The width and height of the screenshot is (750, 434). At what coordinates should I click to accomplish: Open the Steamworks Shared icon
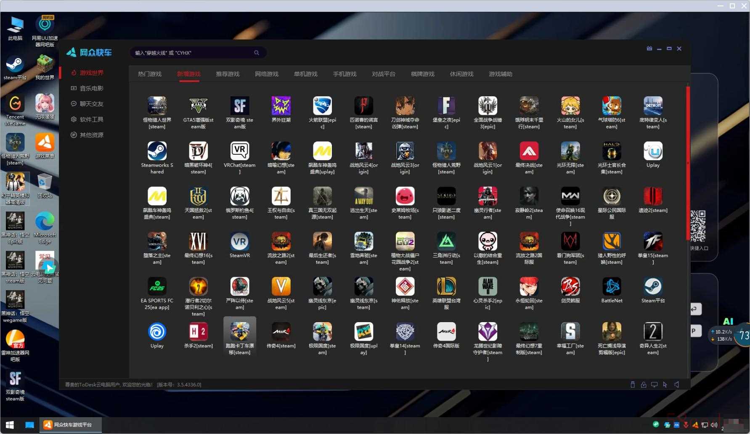click(157, 151)
